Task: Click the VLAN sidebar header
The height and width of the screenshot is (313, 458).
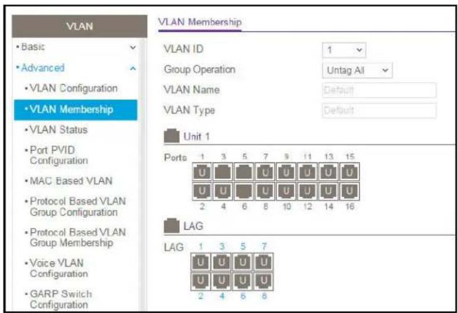Action: point(80,27)
